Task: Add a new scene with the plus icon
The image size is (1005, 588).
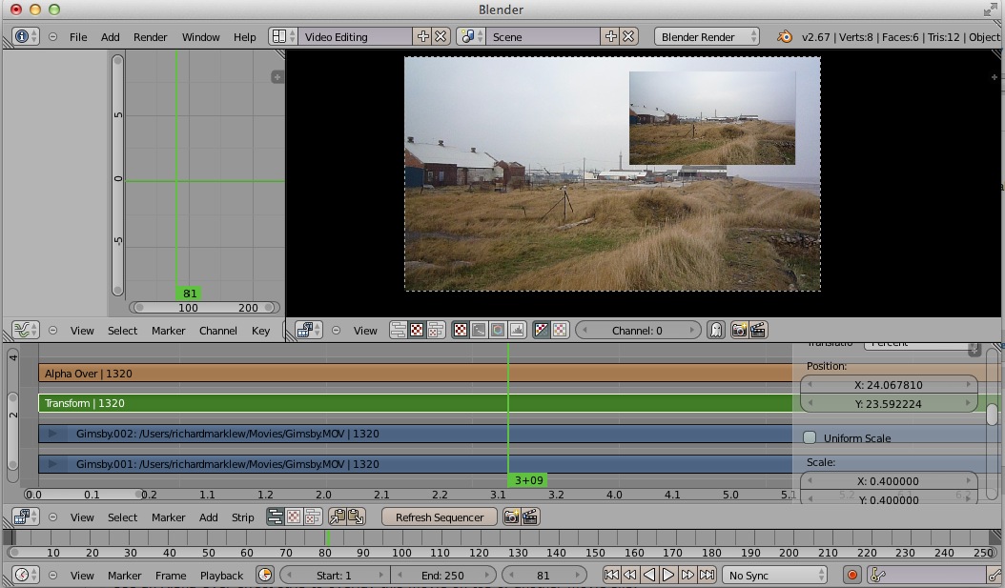Action: coord(611,36)
